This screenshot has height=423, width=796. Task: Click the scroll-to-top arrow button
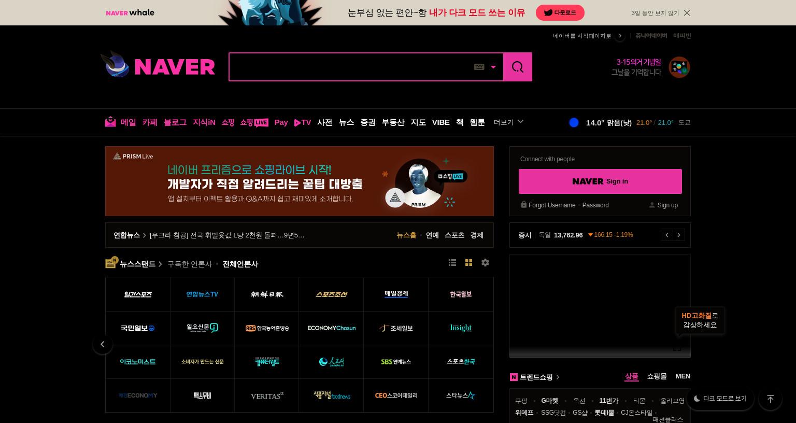point(770,399)
